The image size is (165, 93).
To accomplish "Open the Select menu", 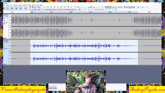I will click(x=7, y=5).
